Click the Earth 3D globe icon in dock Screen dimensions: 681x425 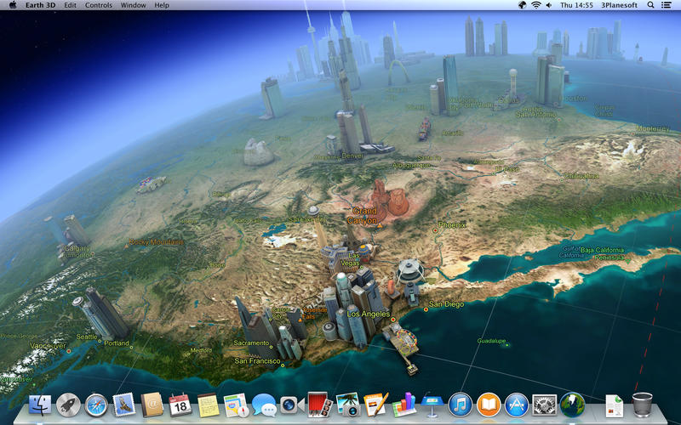point(571,405)
